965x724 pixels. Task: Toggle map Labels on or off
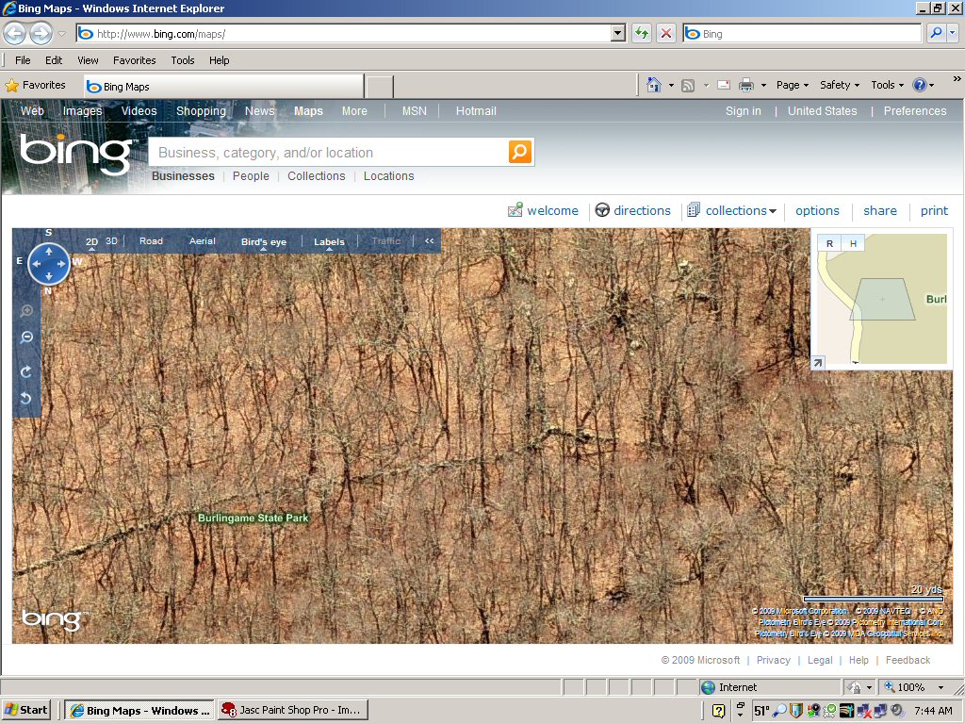(x=329, y=242)
